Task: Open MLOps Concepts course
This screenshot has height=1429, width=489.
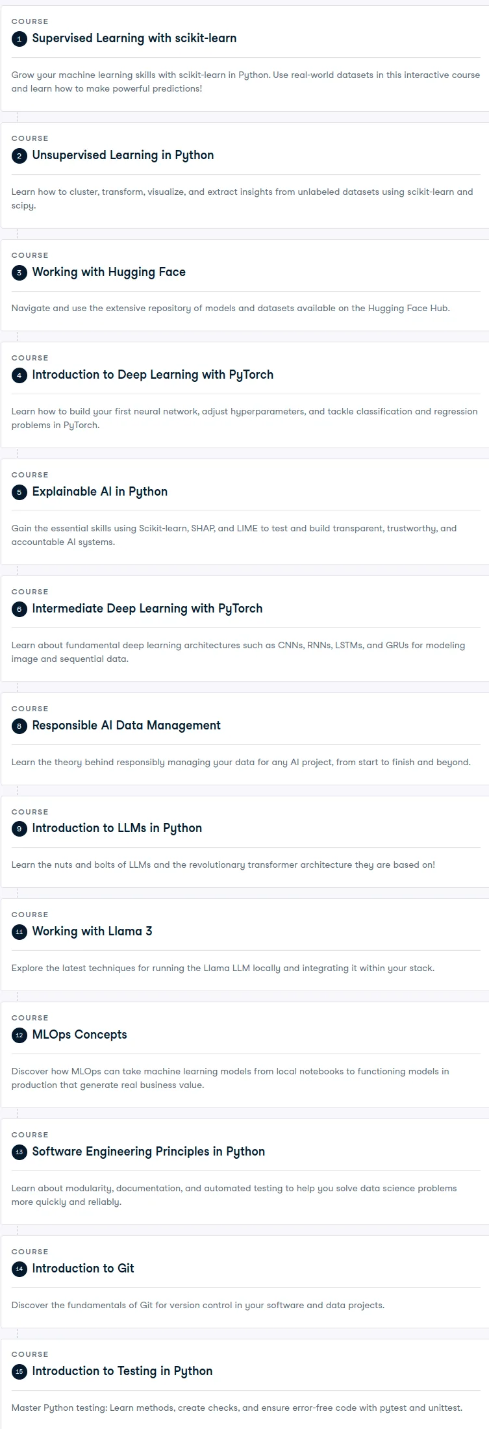Action: click(80, 1035)
